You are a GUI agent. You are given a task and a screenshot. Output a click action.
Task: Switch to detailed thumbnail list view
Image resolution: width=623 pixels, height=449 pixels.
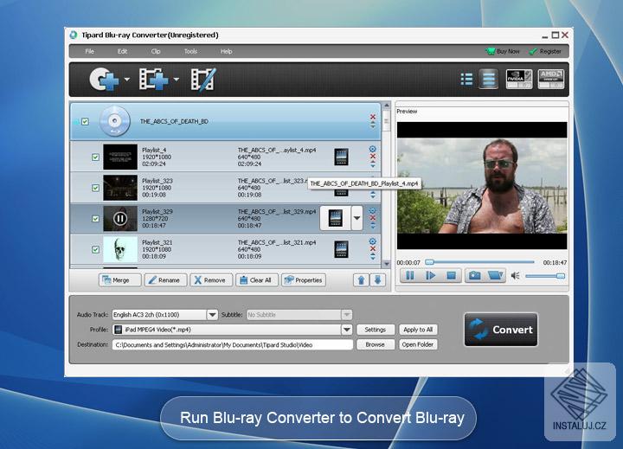488,79
